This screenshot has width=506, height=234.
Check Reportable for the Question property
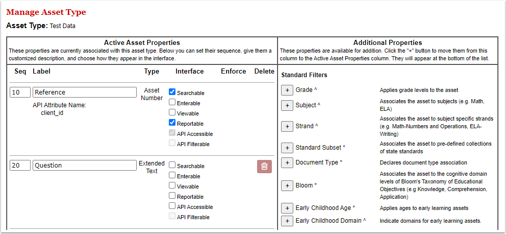(172, 196)
